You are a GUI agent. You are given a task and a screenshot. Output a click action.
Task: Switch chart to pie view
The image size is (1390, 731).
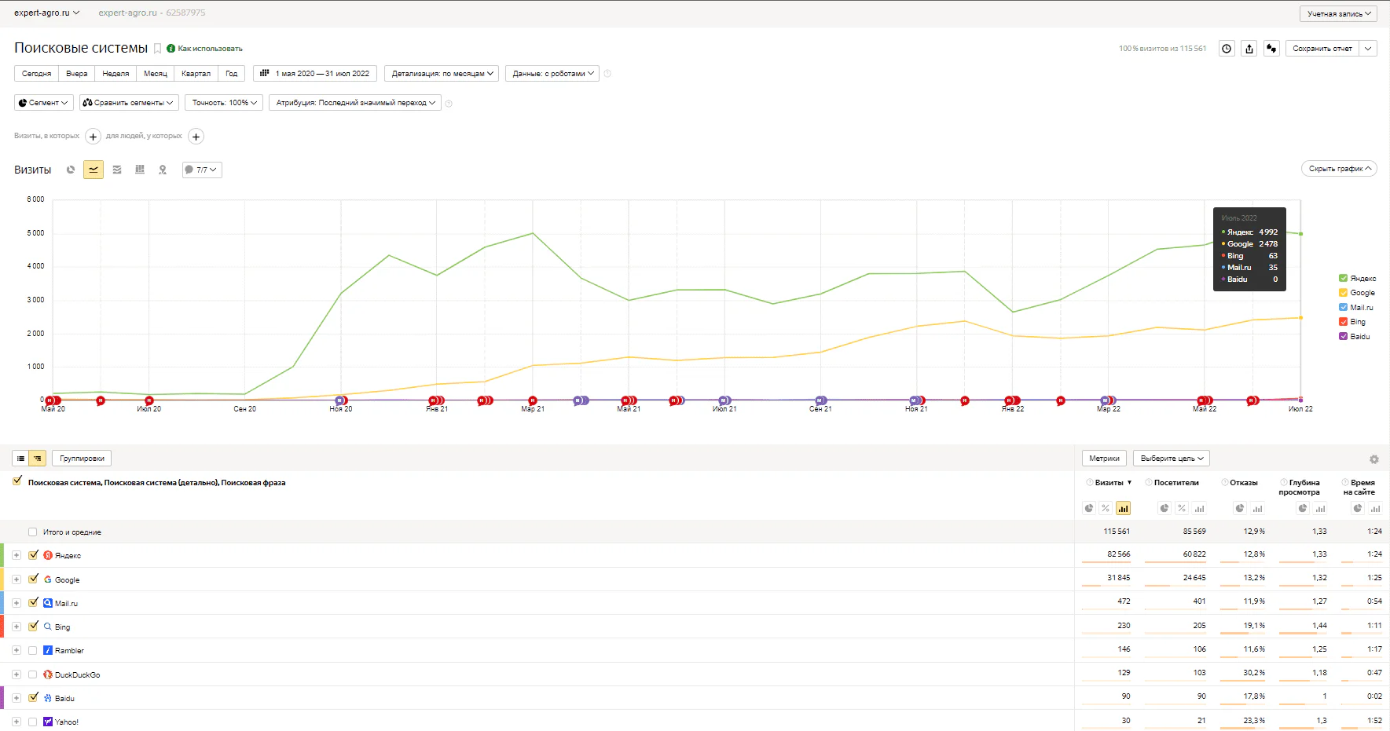[71, 170]
